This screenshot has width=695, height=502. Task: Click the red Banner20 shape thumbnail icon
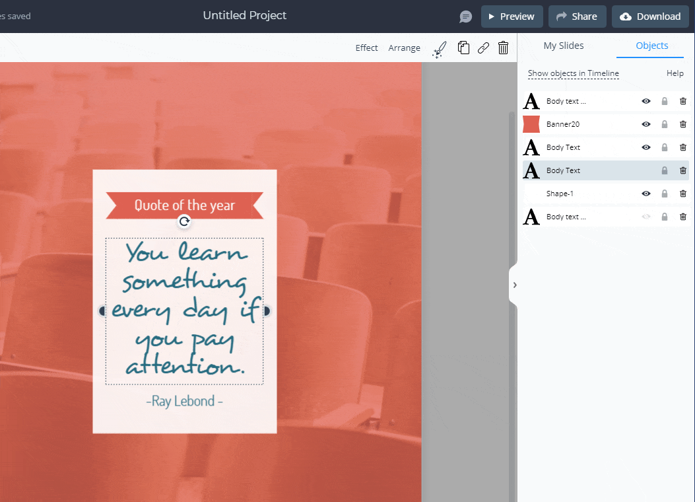point(531,124)
